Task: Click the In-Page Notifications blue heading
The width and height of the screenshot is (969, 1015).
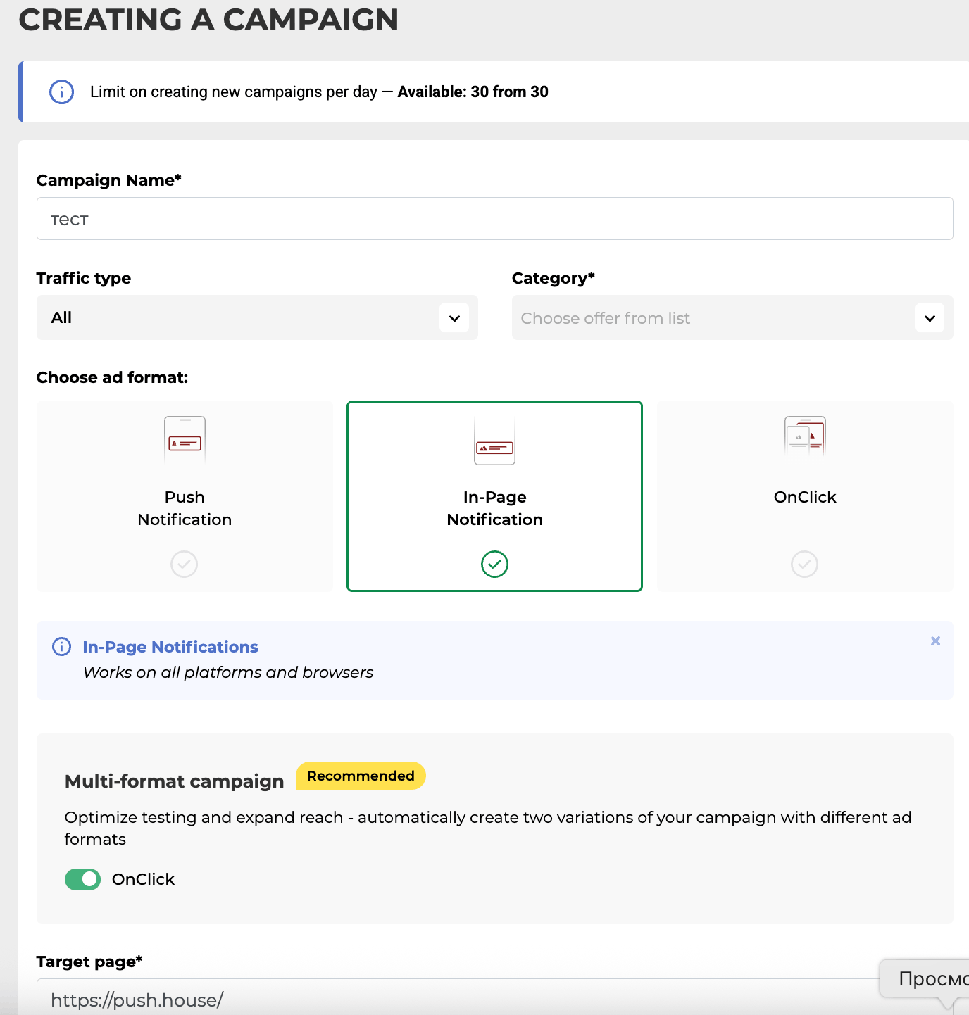Action: pos(170,647)
